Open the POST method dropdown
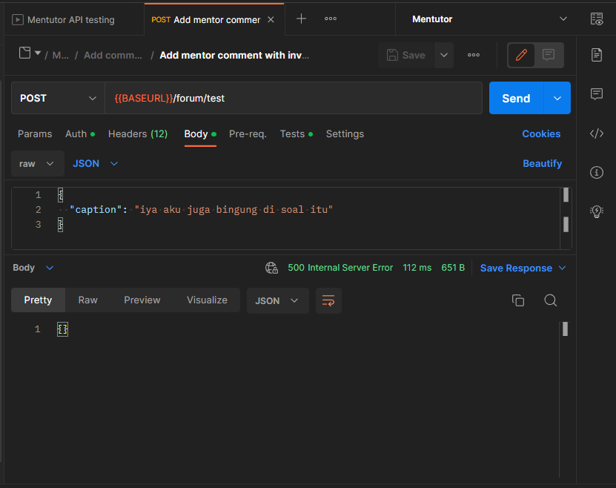 click(x=57, y=97)
